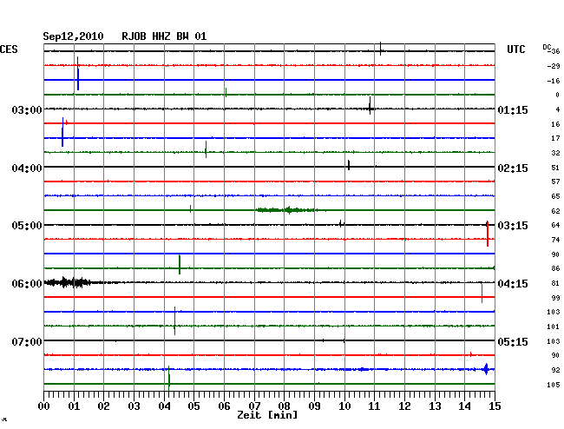Click the 12 minute tick label
Screen dimensions: 564x429
404,406
